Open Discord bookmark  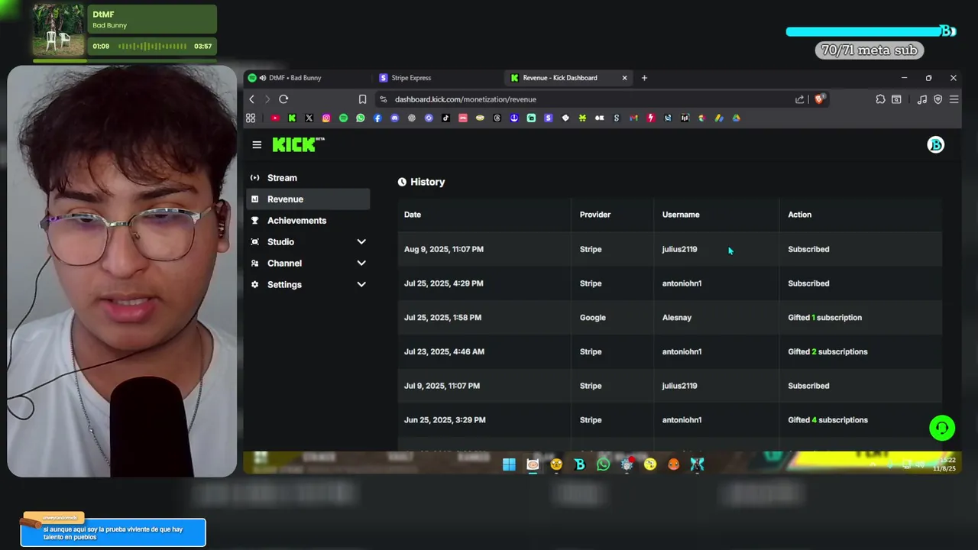coord(394,118)
